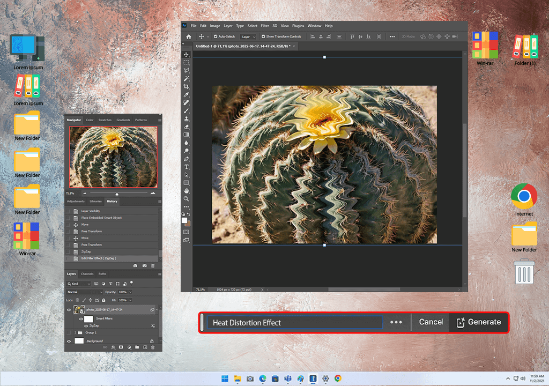
Task: Delete layer using Layers panel trash icon
Action: tap(153, 347)
